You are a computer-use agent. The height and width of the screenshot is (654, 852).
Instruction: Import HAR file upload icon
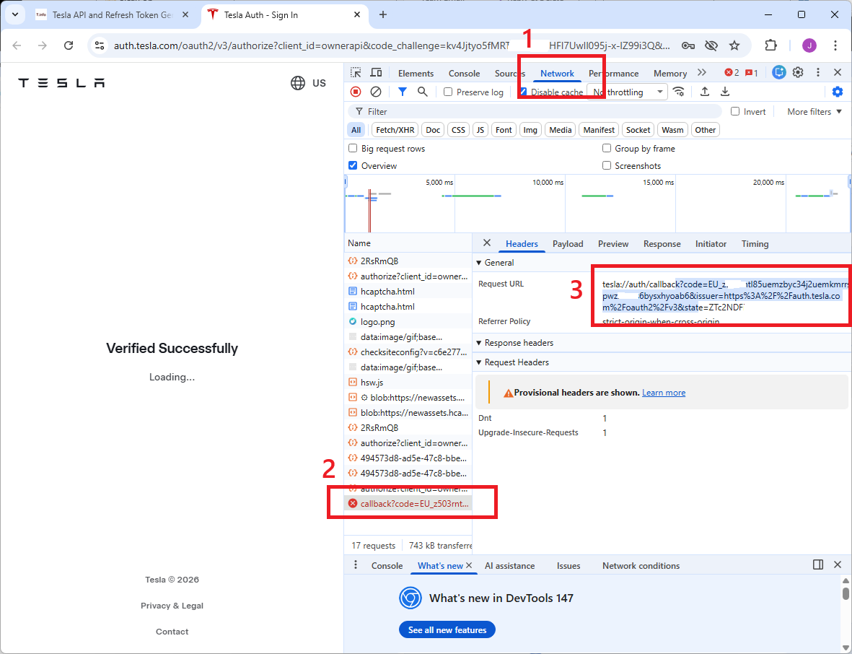click(x=705, y=92)
